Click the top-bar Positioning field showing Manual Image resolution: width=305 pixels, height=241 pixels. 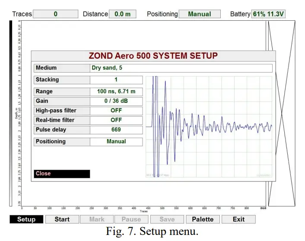point(200,14)
